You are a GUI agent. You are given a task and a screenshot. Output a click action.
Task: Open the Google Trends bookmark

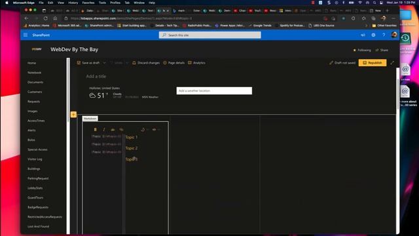260,26
